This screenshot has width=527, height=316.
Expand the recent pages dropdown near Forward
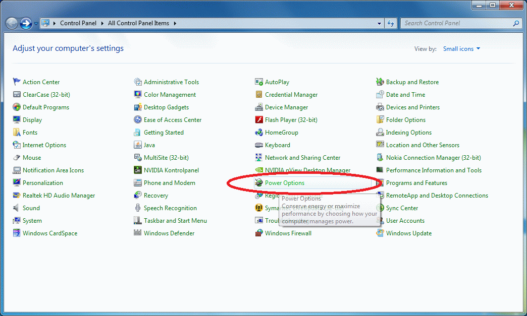pos(36,24)
